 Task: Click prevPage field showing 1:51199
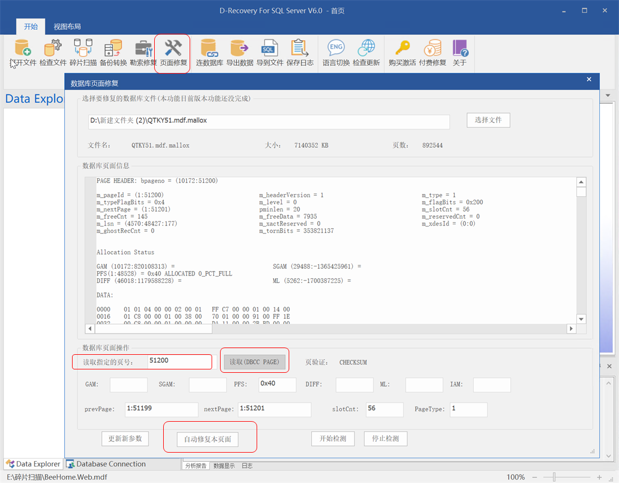162,409
